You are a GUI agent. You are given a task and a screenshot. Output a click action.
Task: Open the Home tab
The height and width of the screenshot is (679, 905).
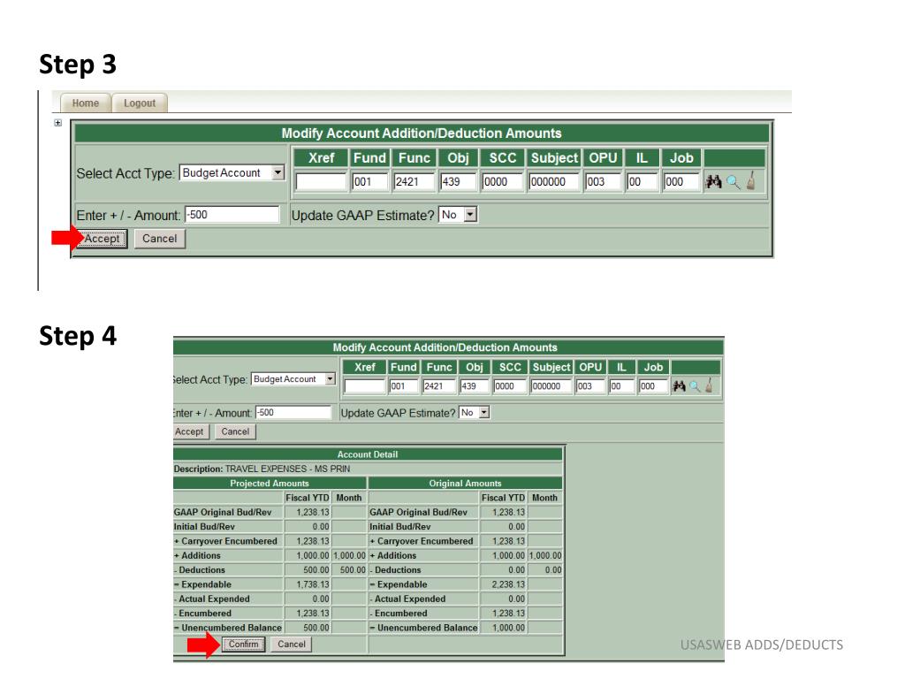point(86,103)
